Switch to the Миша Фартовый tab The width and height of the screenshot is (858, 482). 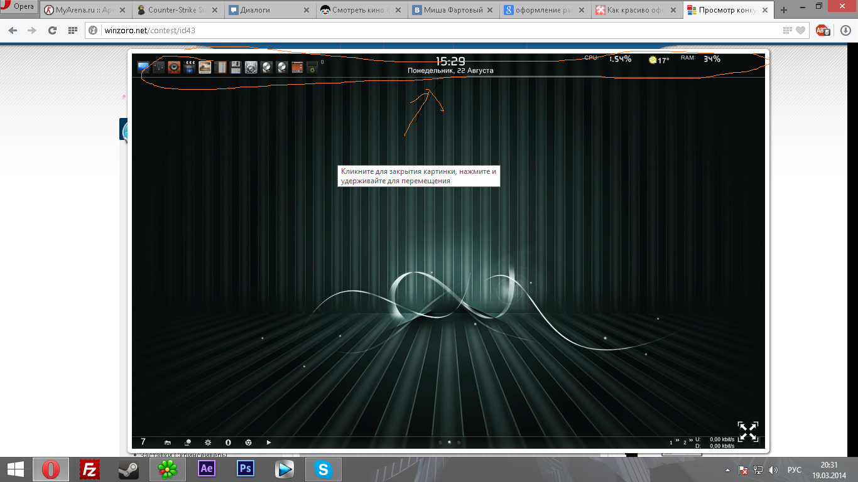click(x=453, y=10)
